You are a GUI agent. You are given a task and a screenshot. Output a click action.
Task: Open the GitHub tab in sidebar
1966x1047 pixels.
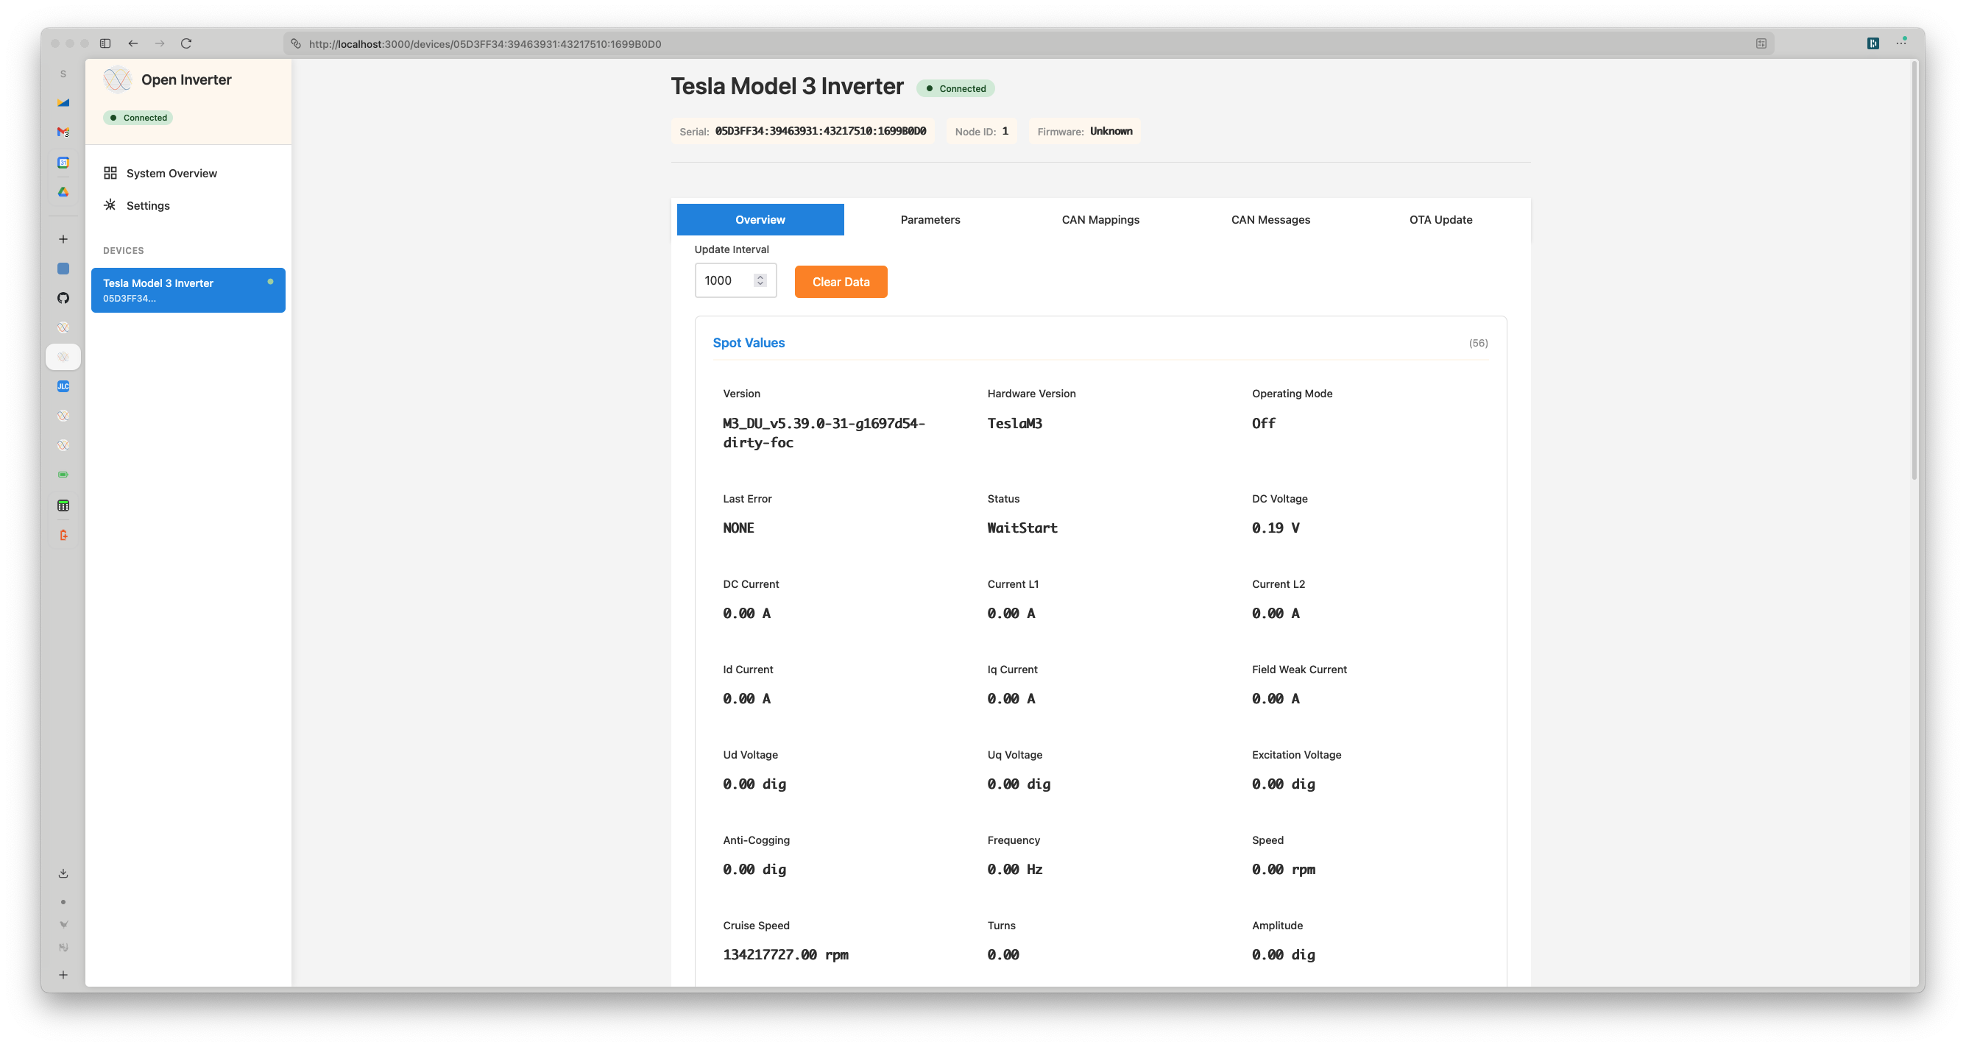coord(63,297)
